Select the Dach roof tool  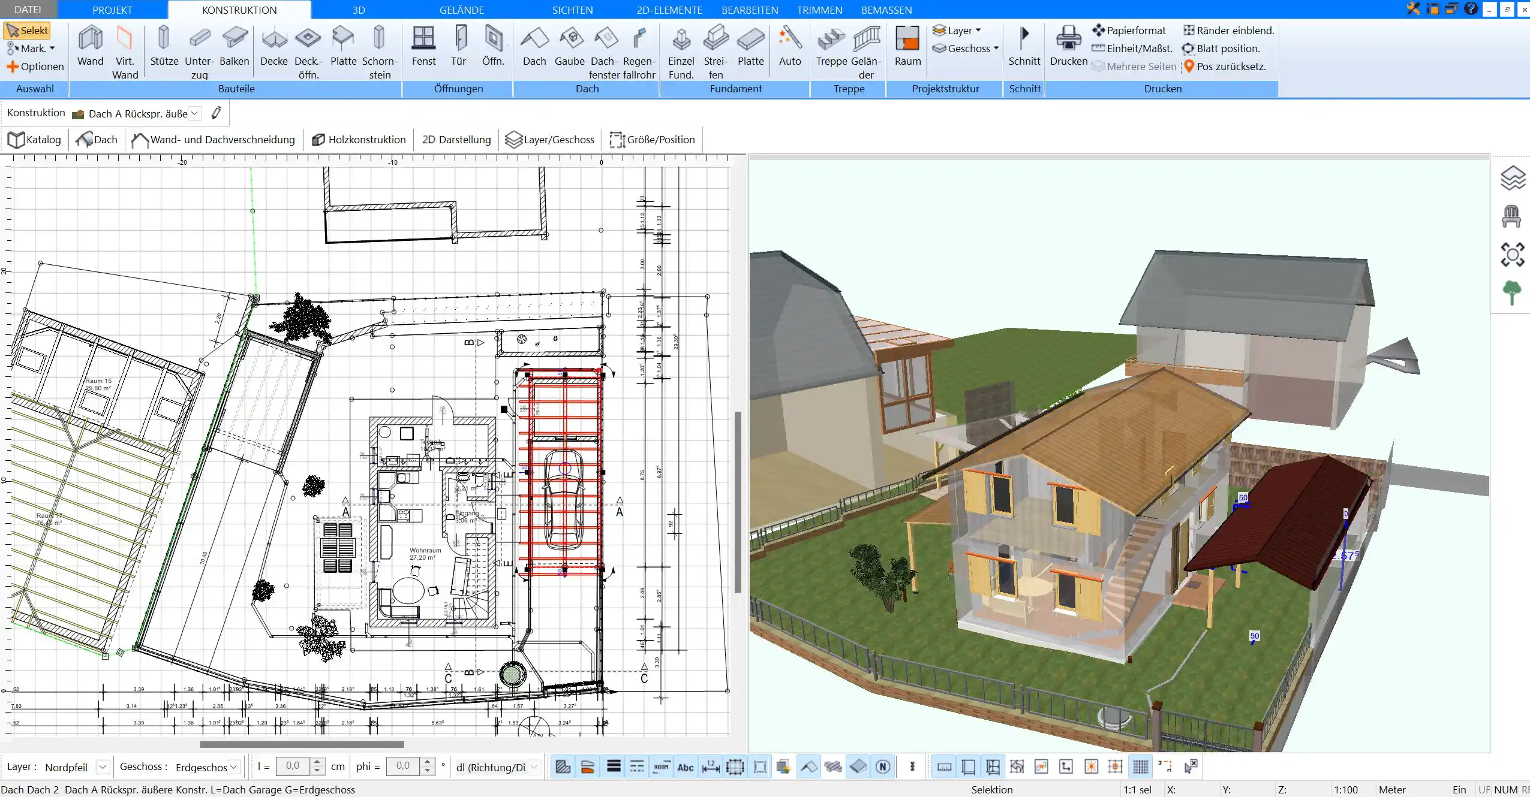point(534,46)
